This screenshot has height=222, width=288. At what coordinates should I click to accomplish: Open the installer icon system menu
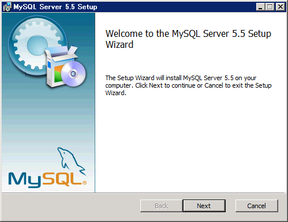pos(8,7)
